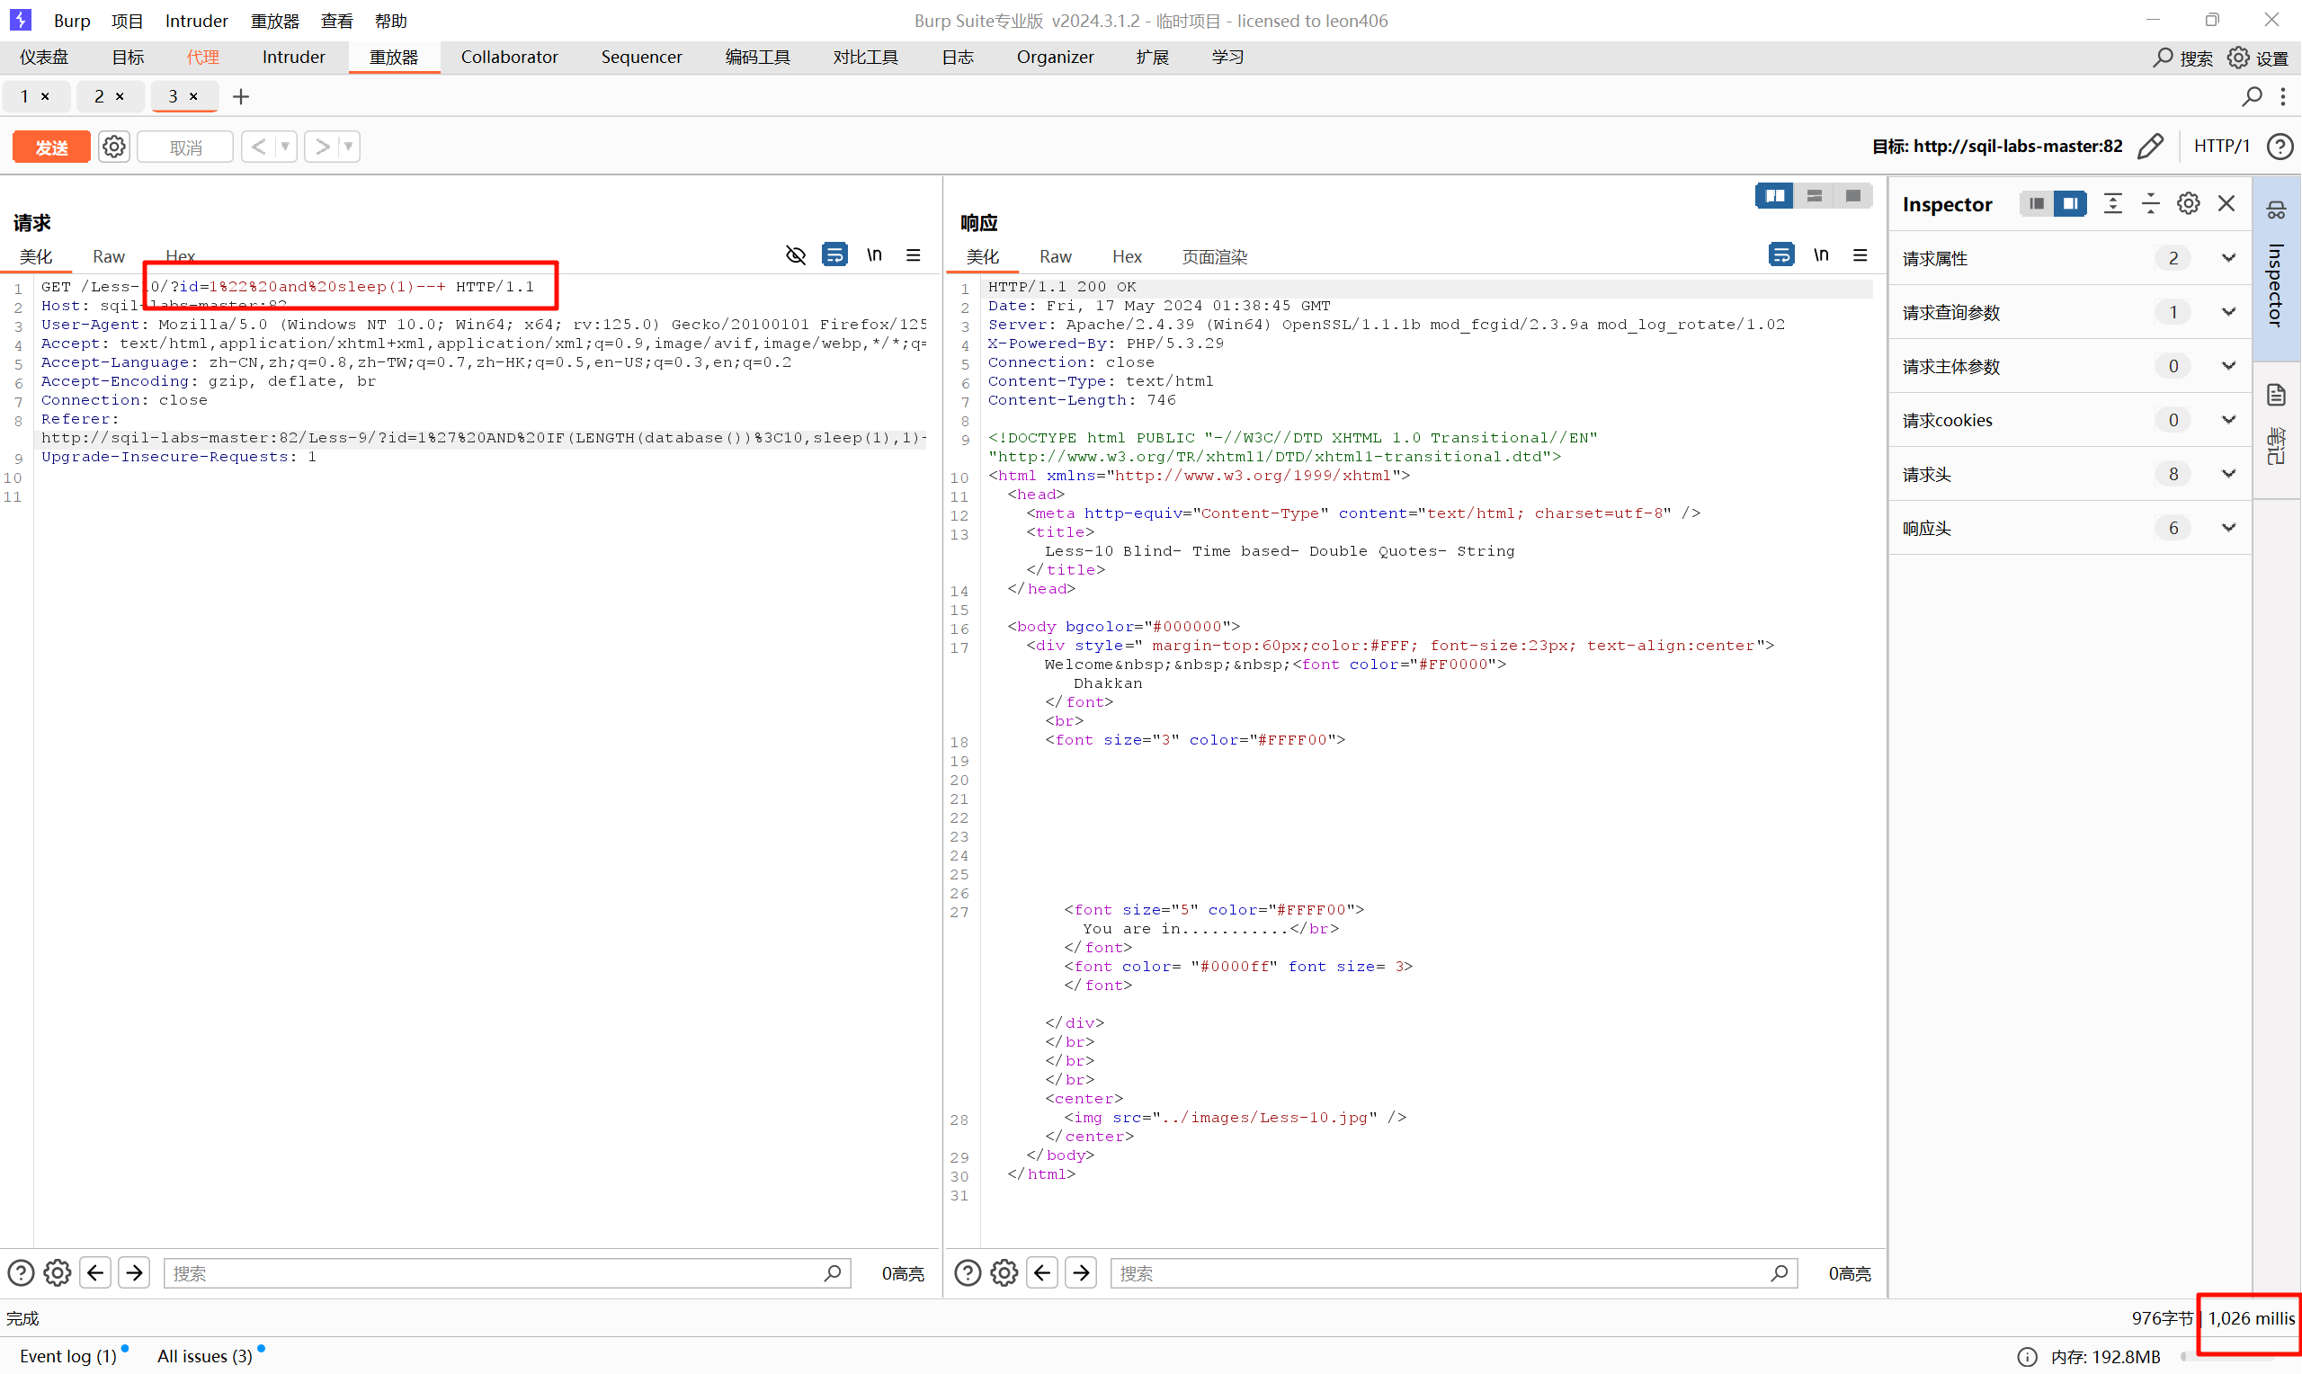Image resolution: width=2302 pixels, height=1374 pixels.
Task: Click the Inspector side strip icon
Action: [2276, 211]
